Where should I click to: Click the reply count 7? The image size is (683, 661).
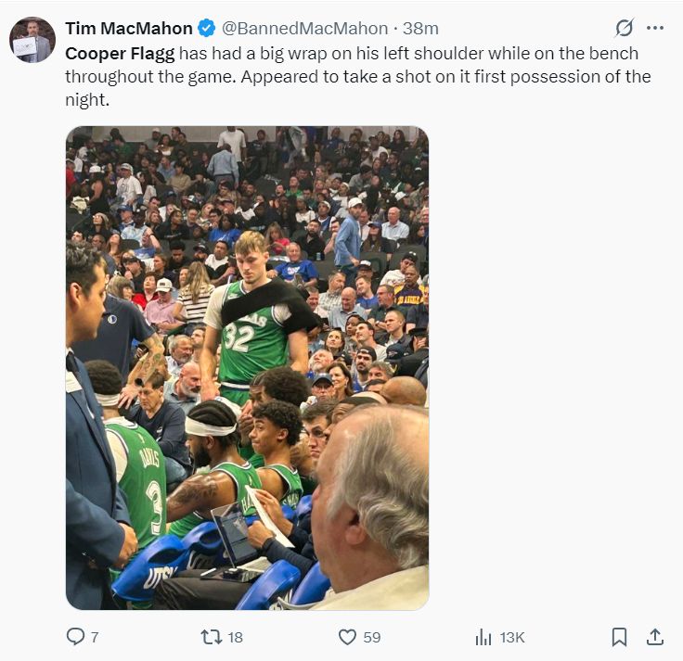pos(96,638)
